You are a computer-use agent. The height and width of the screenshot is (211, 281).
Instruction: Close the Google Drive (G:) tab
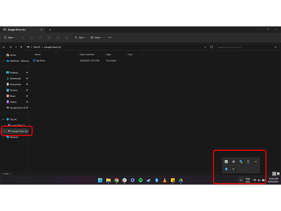coord(41,30)
